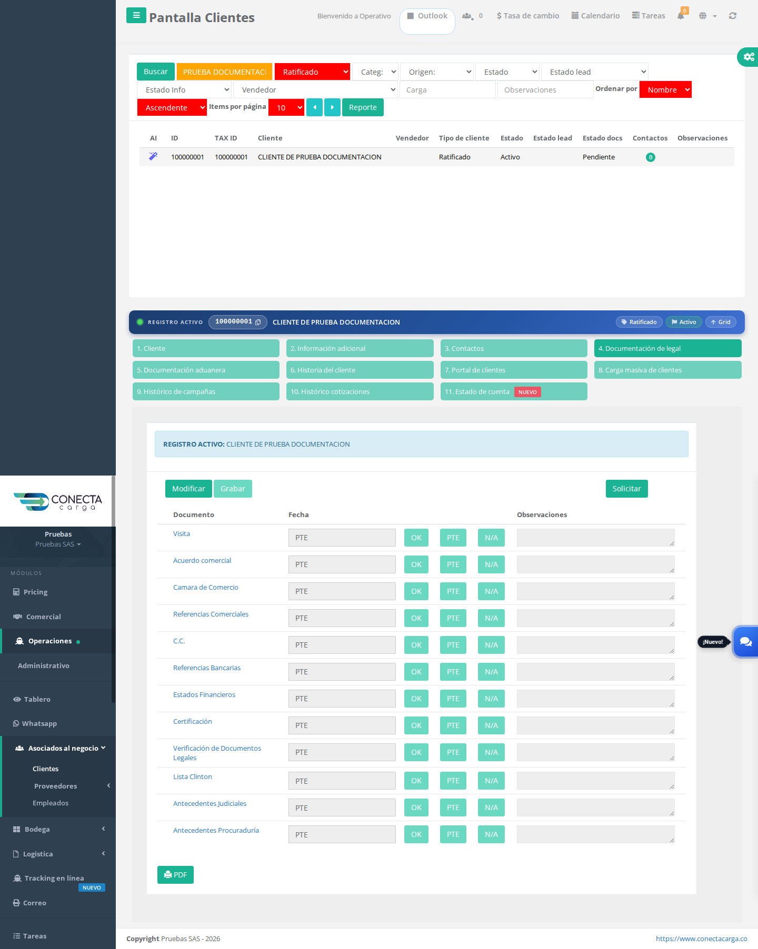Open the Origen dropdown filter
Viewport: 758px width, 949px height.
[437, 72]
